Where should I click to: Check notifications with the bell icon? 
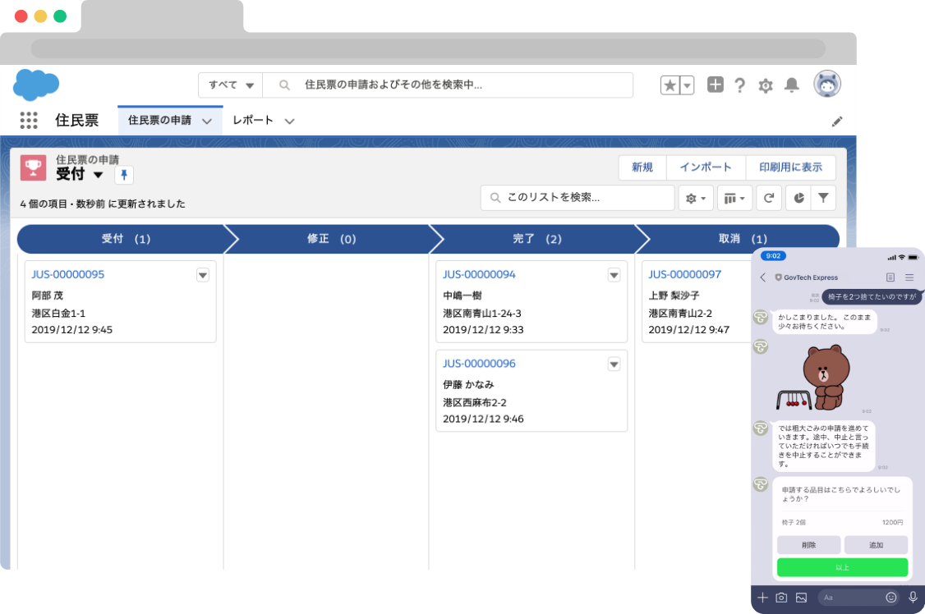click(791, 85)
